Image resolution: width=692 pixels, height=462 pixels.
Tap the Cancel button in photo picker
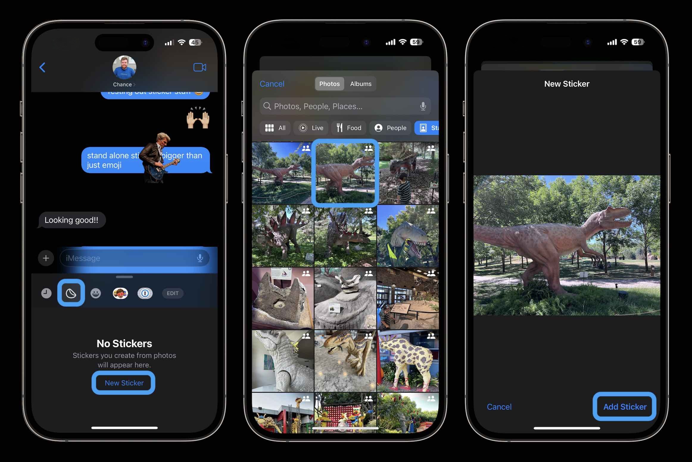coord(272,83)
